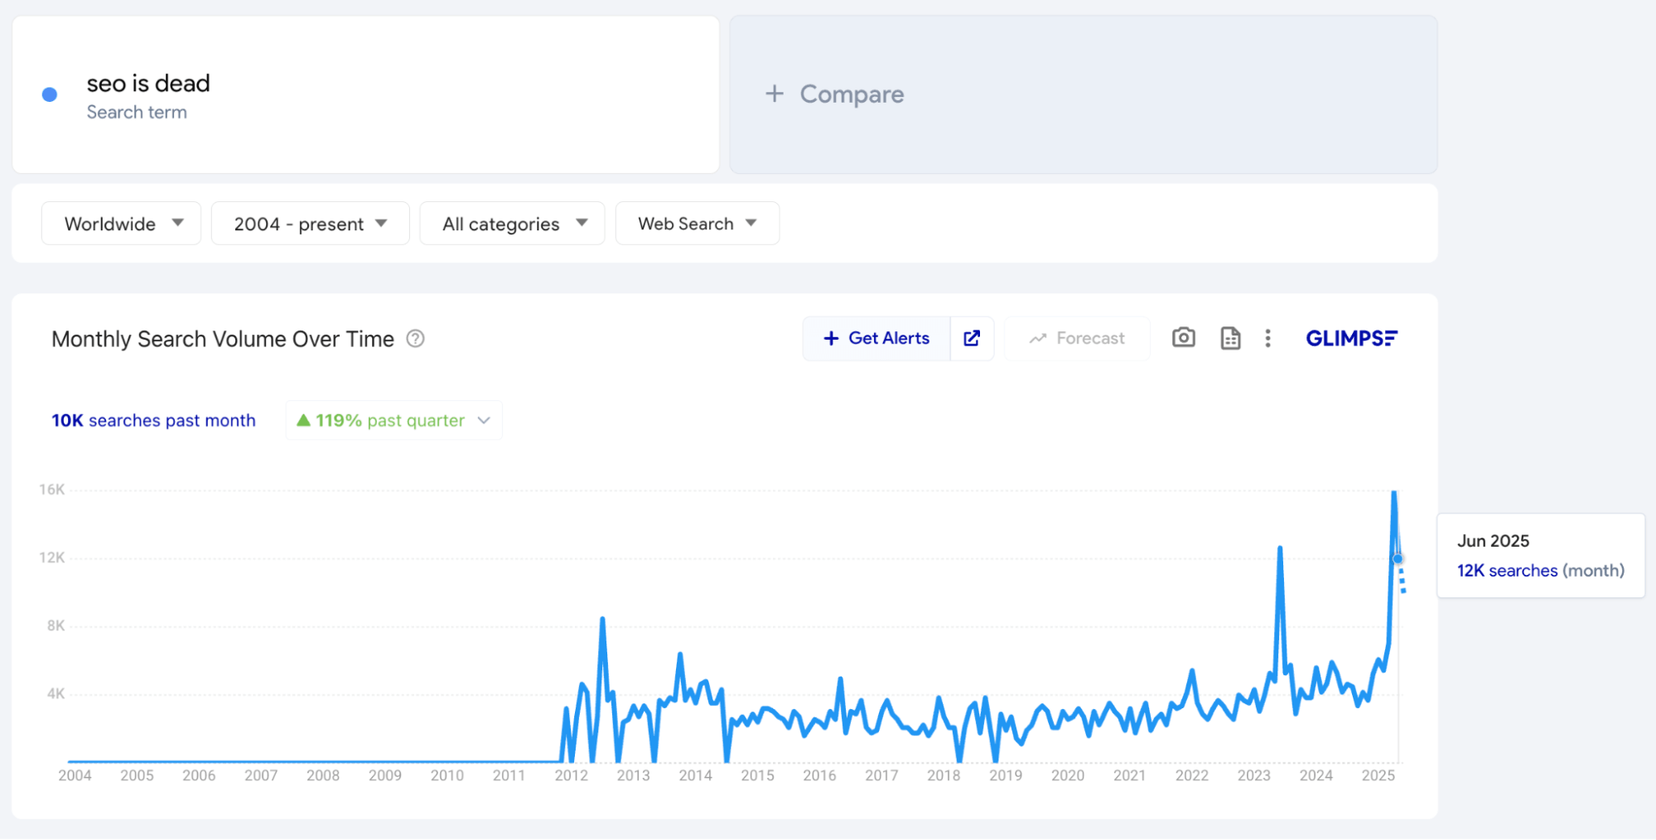Click the seo is dead search term

click(148, 84)
